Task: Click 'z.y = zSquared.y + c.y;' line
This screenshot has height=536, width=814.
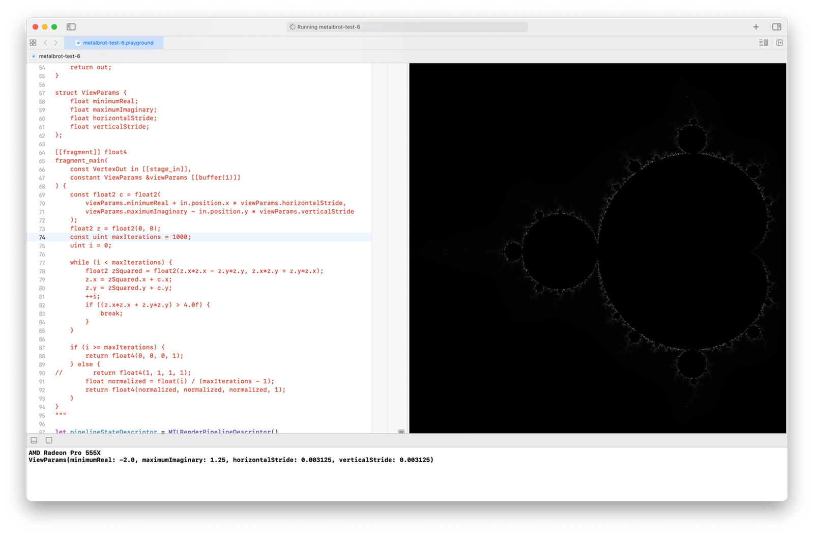Action: [128, 288]
